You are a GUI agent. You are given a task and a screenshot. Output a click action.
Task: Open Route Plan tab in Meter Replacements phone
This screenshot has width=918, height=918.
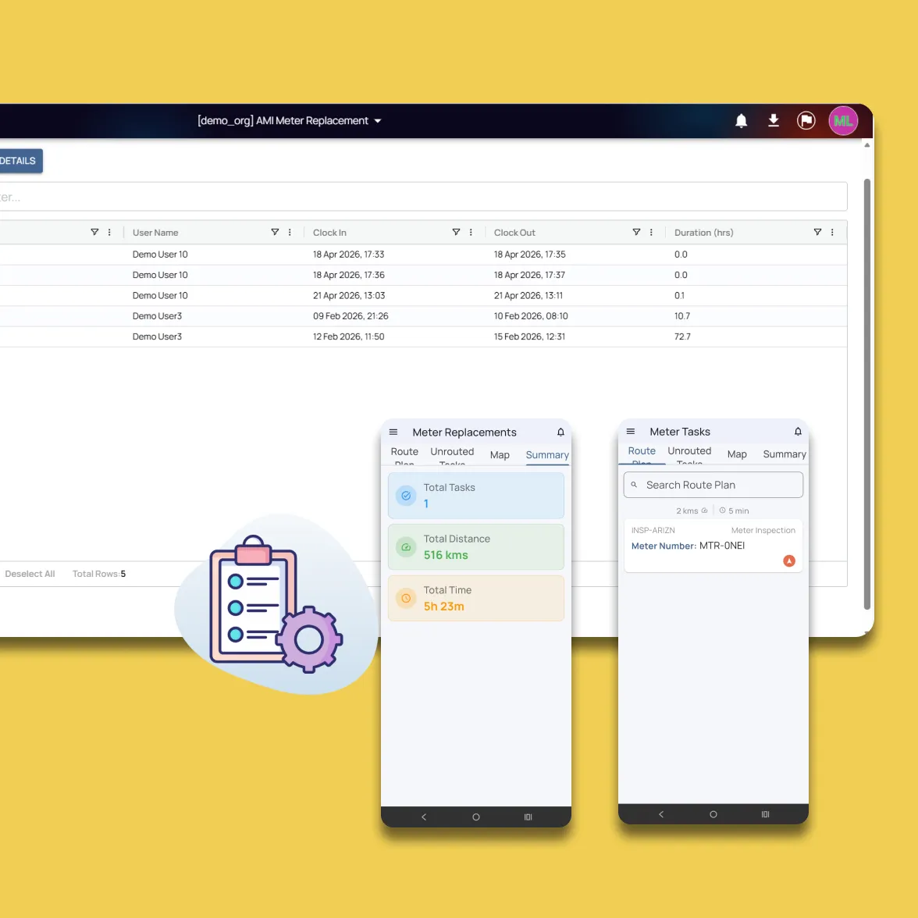404,455
